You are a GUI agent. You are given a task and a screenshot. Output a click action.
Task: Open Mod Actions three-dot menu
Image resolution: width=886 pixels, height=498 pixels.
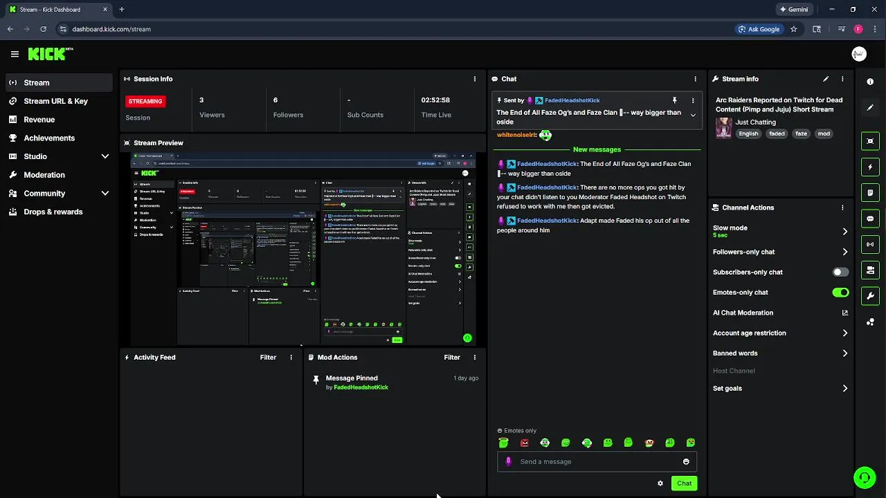pyautogui.click(x=475, y=358)
